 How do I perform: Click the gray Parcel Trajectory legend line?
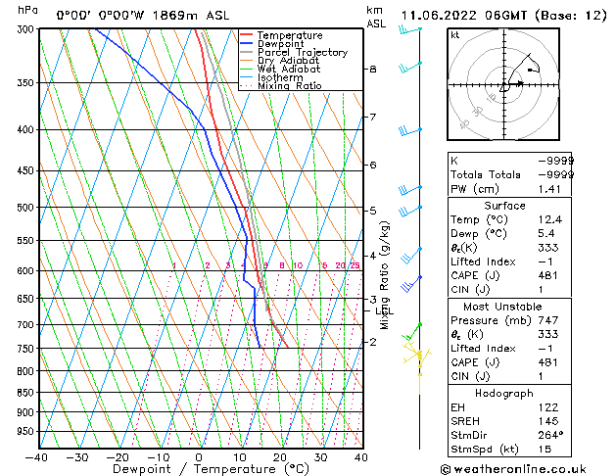(247, 52)
